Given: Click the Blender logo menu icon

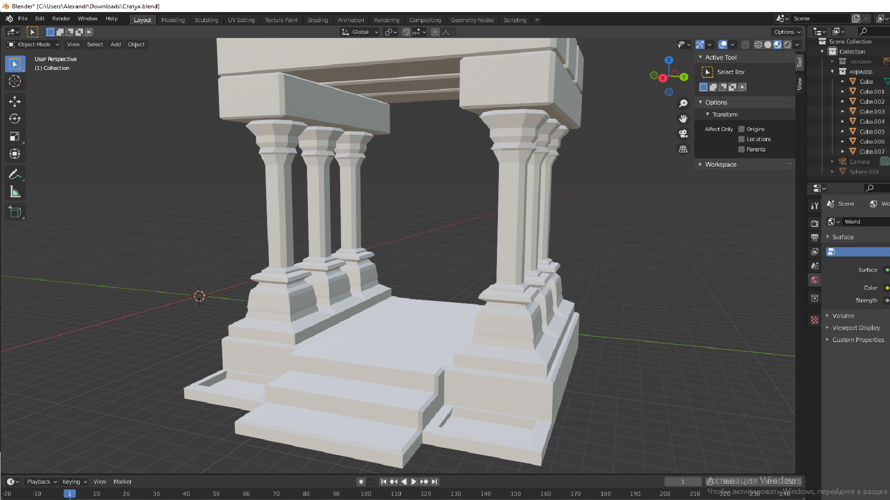Looking at the screenshot, I should [9, 19].
